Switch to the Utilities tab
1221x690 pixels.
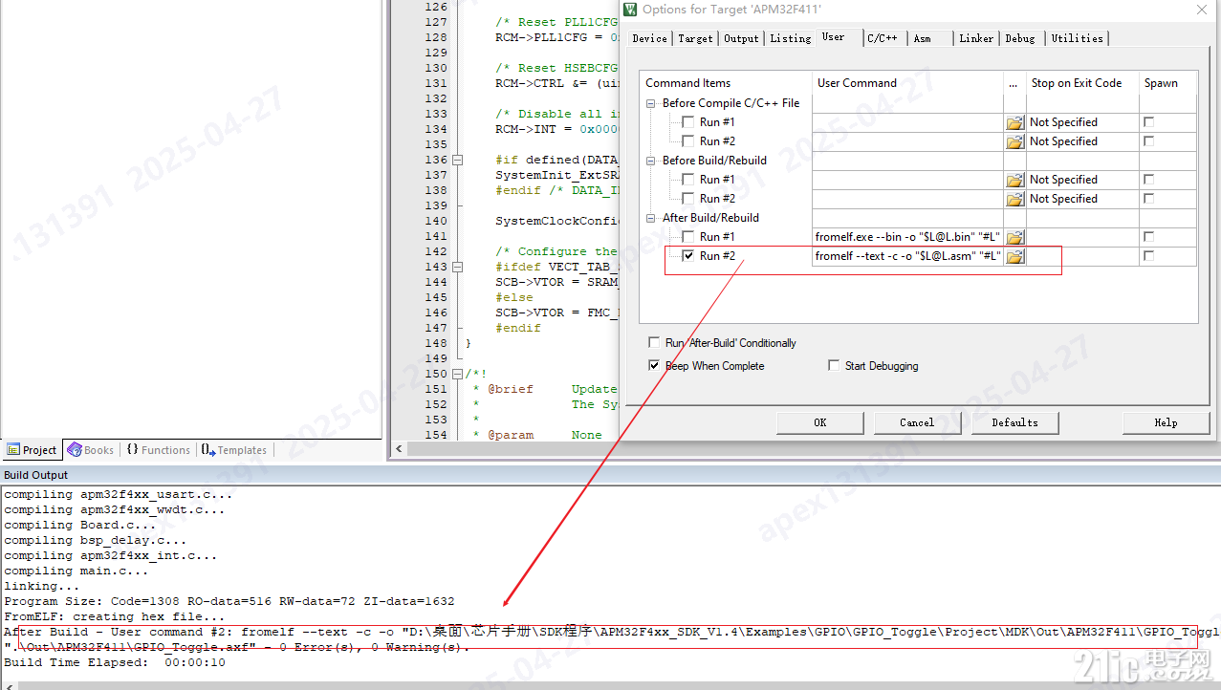tap(1077, 38)
